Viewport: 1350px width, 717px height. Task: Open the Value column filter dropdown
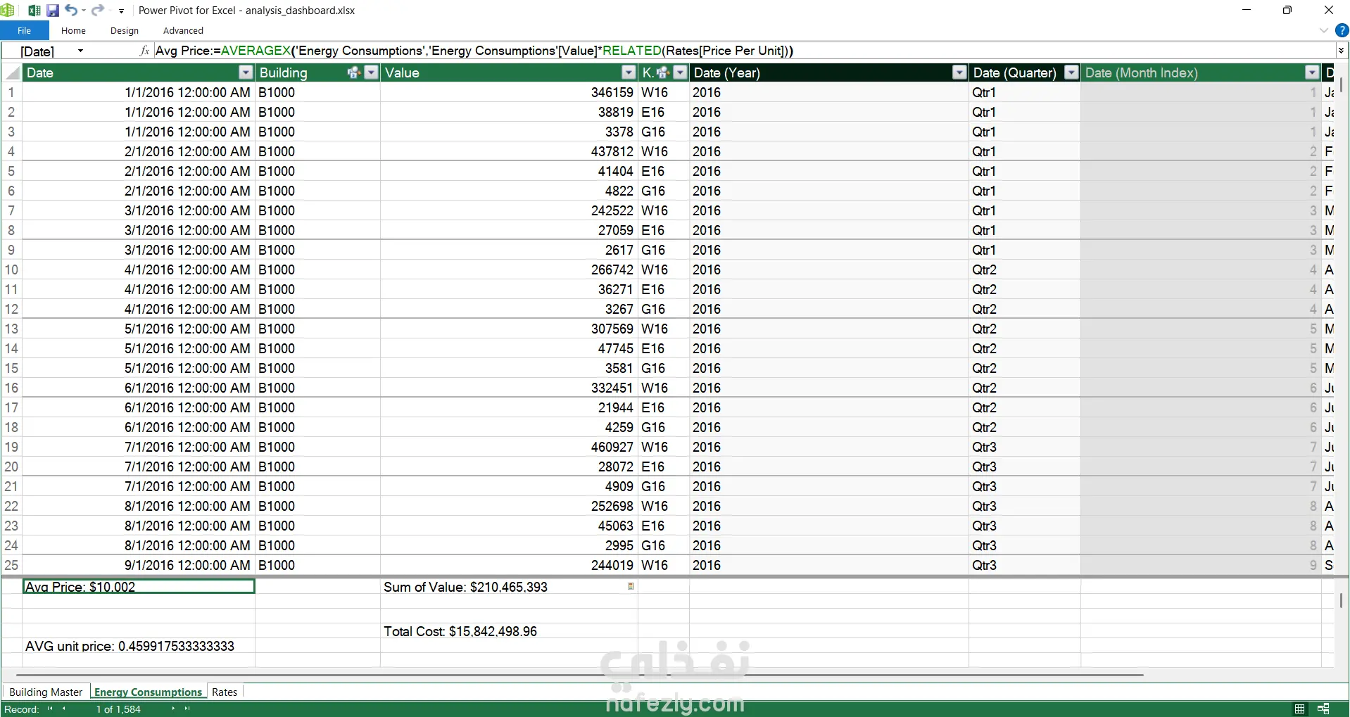pyautogui.click(x=629, y=72)
